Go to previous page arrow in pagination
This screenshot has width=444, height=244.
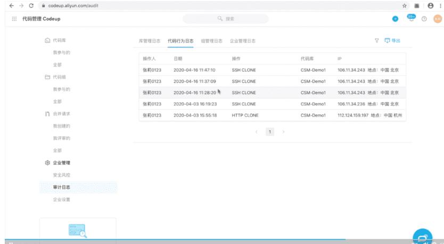point(257,132)
